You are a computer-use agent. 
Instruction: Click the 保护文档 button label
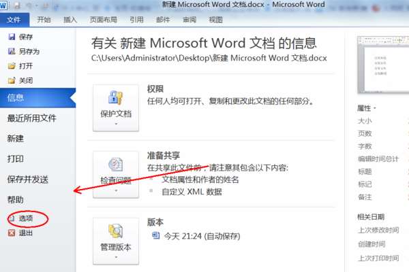(116, 114)
